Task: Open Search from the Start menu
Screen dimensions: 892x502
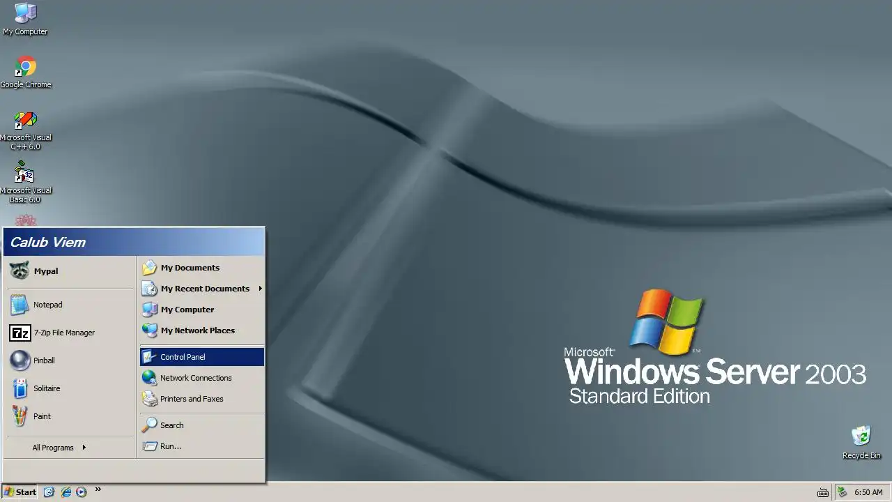Action: 202,425
